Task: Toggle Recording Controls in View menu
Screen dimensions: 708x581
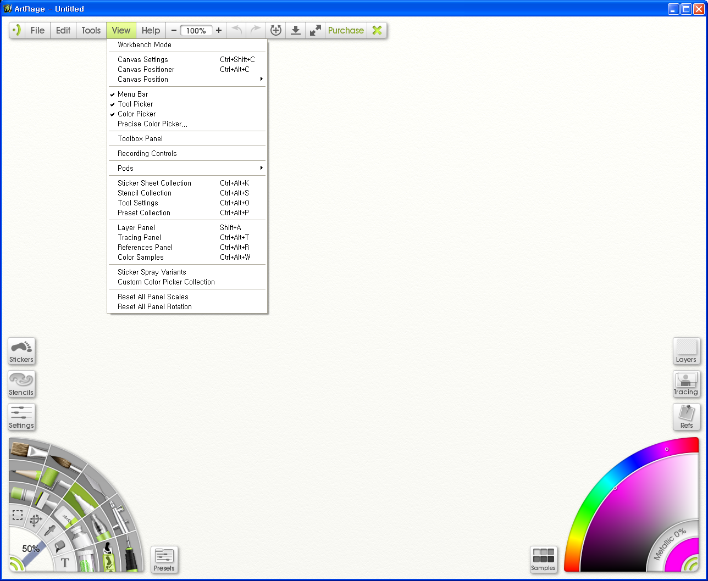Action: [x=187, y=153]
